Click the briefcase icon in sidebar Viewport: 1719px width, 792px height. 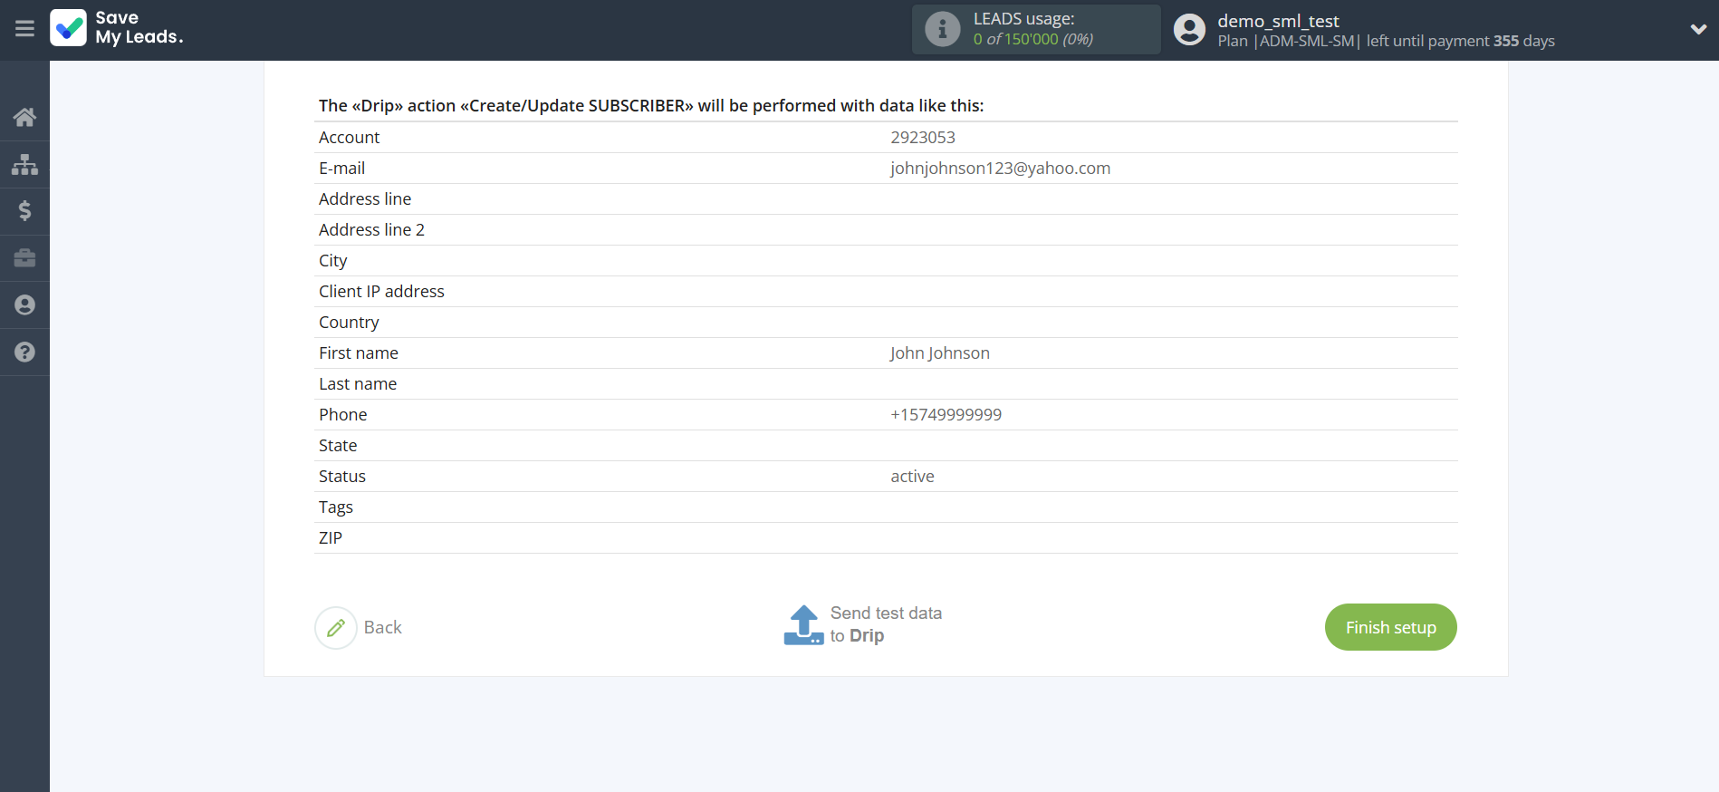point(24,258)
